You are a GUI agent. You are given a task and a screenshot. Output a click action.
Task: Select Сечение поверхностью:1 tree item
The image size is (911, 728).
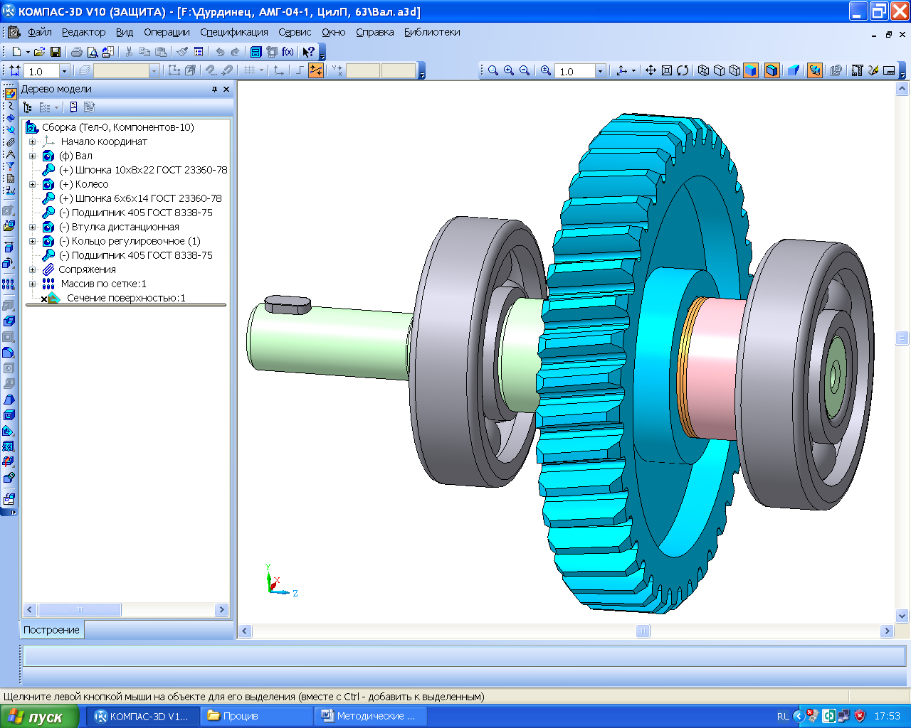coord(126,298)
